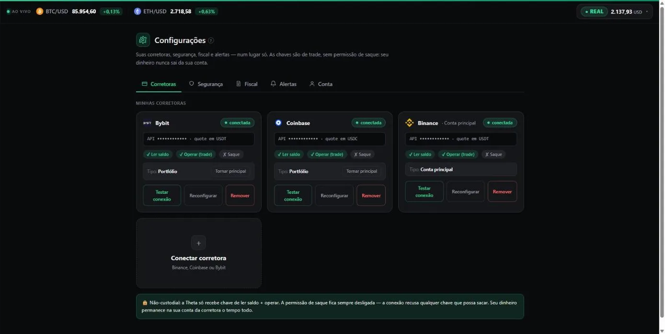Remove the Coinbase broker

[371, 195]
